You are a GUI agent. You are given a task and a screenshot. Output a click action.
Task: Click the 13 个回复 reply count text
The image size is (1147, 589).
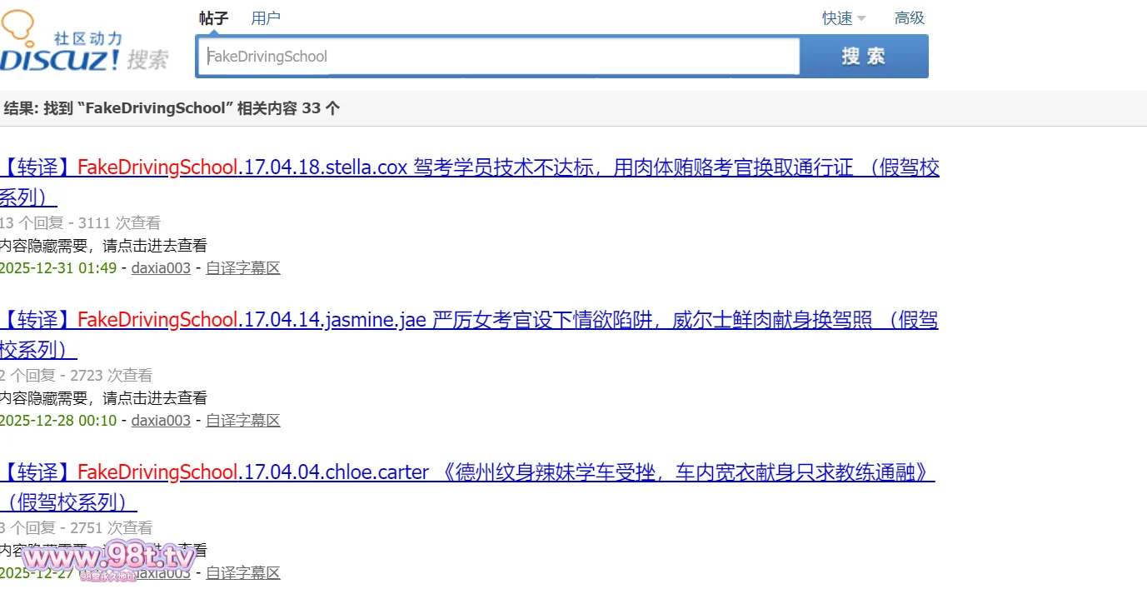[x=30, y=223]
